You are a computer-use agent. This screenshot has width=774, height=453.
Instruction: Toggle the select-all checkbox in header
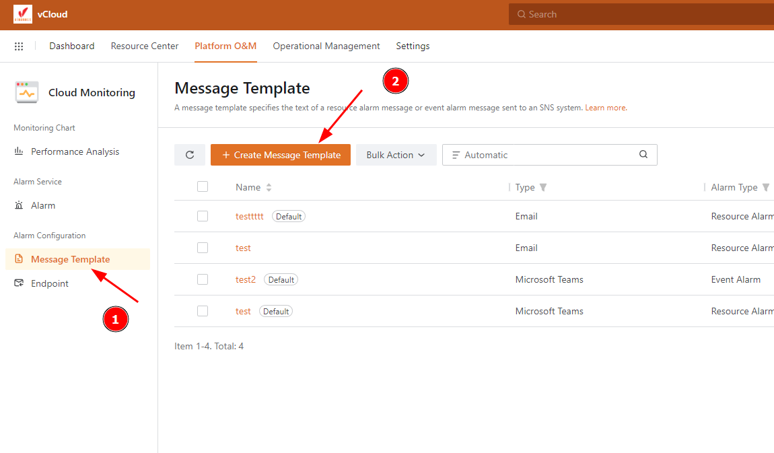tap(203, 187)
